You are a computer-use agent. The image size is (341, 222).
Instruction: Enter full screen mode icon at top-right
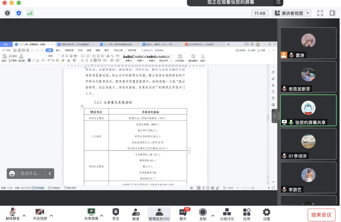tap(320, 13)
